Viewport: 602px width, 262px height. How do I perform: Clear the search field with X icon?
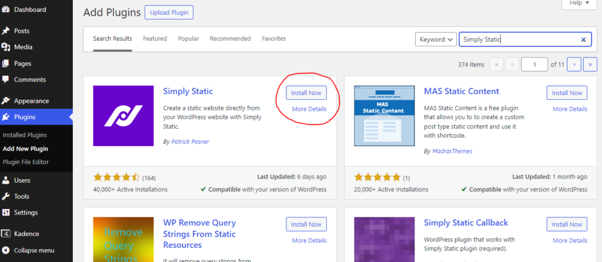coord(584,39)
